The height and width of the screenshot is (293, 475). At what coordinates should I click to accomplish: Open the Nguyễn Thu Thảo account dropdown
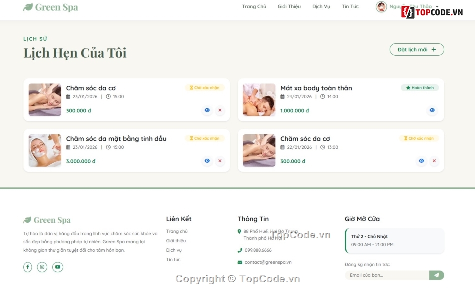click(x=407, y=7)
